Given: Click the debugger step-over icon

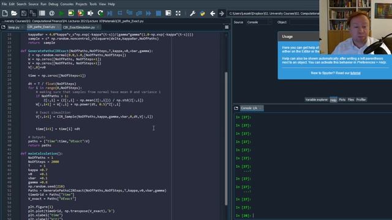Looking at the screenshot, I should click(x=120, y=13).
